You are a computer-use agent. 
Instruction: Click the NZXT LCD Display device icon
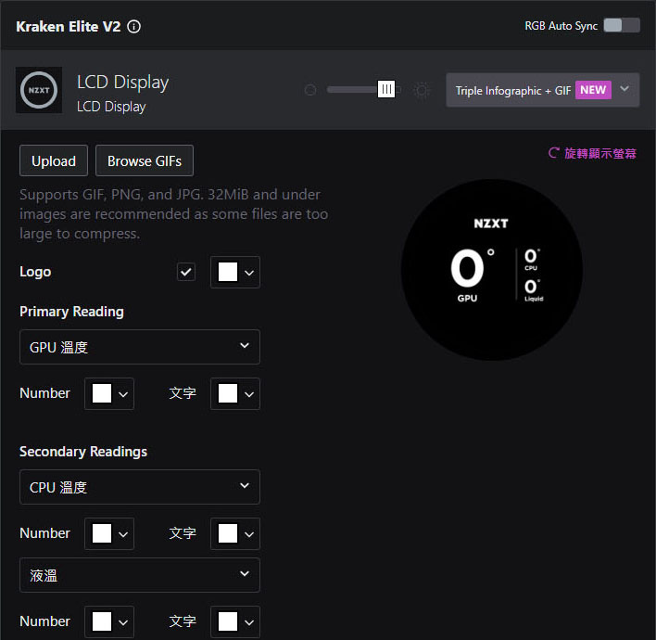click(39, 90)
